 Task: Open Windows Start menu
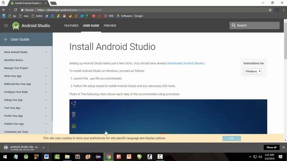click(x=5, y=157)
